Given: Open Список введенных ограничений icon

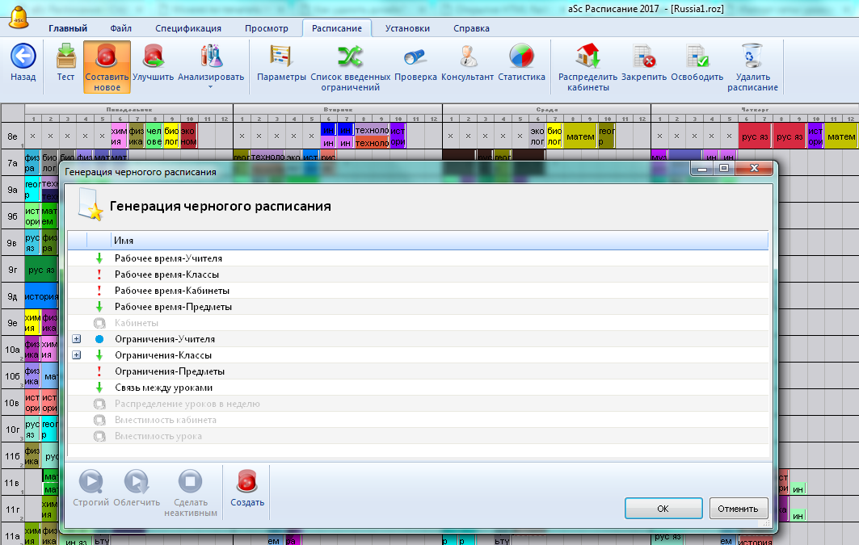Looking at the screenshot, I should click(350, 57).
